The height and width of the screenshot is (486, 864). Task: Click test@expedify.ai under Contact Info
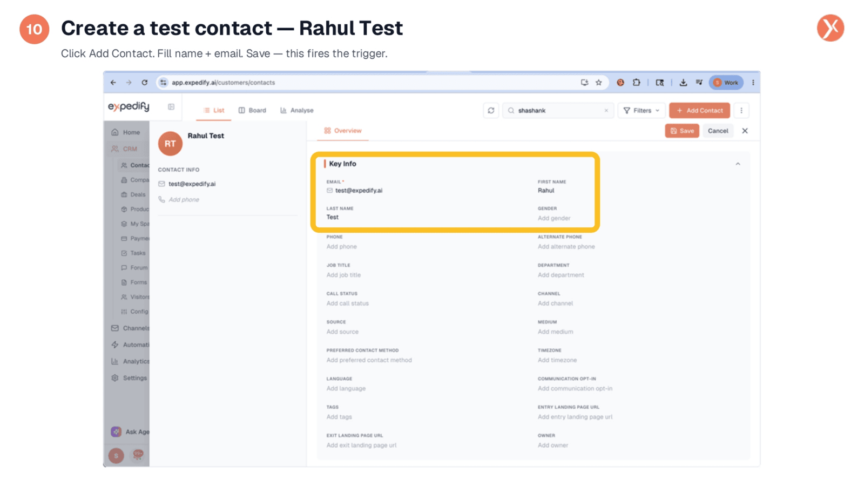pos(192,184)
